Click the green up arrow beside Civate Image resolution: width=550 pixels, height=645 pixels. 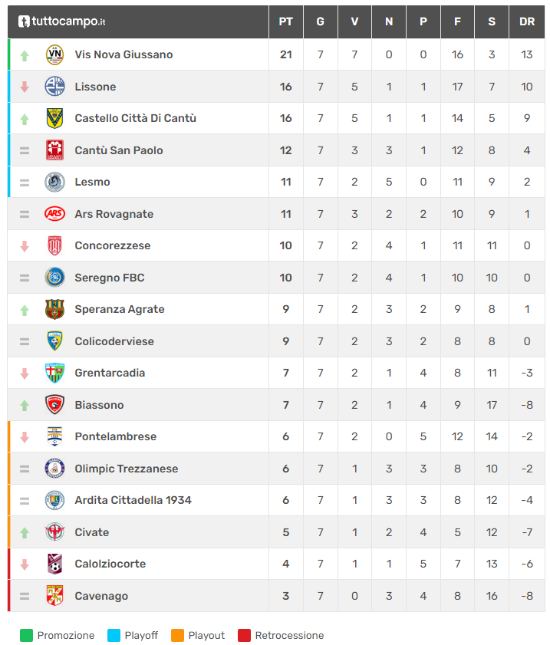pyautogui.click(x=25, y=532)
